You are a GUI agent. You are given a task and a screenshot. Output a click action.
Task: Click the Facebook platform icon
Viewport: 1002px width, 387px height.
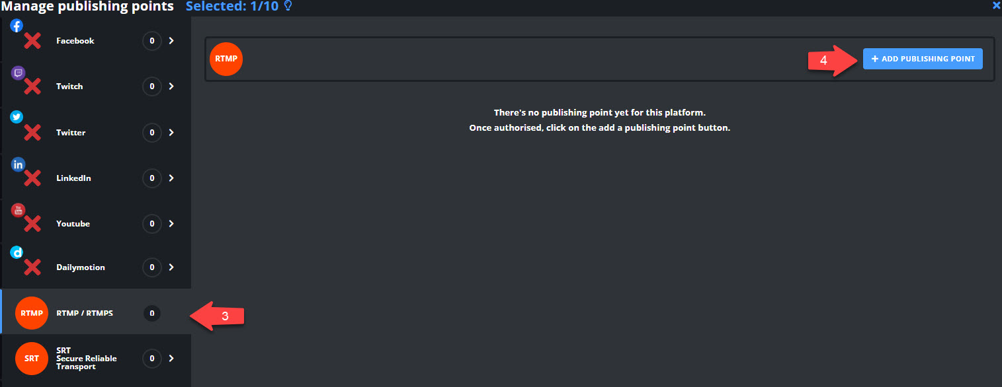click(x=17, y=26)
